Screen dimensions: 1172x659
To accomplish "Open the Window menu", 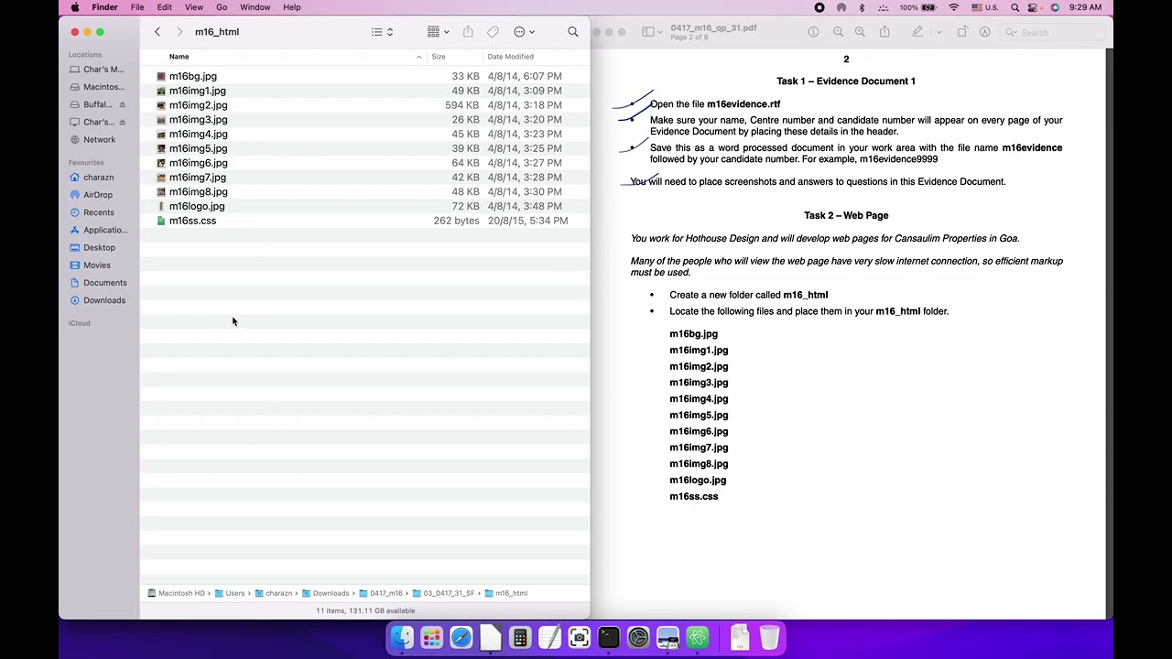I will pos(255,7).
